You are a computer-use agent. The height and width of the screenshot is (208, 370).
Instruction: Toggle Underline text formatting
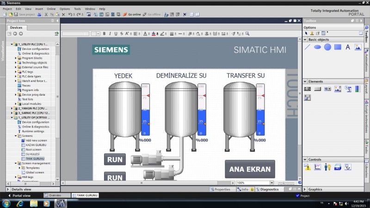coord(116,34)
